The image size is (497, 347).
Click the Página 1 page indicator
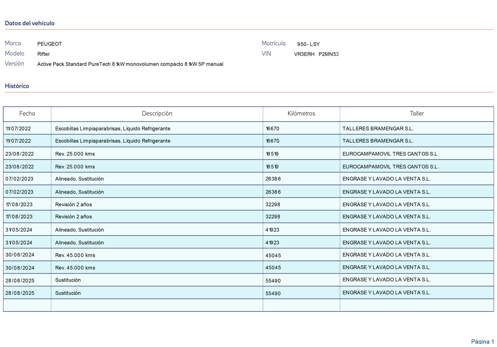point(482,341)
